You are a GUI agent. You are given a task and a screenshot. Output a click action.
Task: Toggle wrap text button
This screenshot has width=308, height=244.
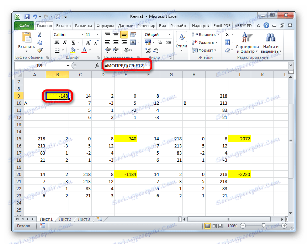coord(133,35)
